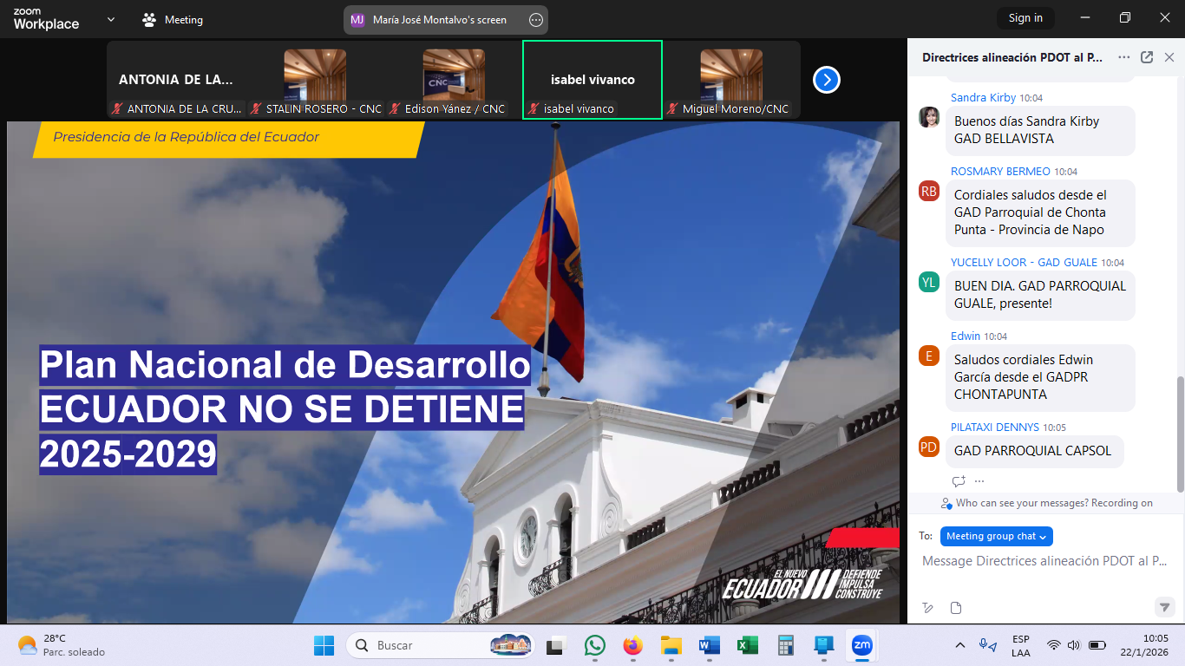Image resolution: width=1185 pixels, height=666 pixels.
Task: Click the chat panel scrollbar
Action: click(1180, 434)
